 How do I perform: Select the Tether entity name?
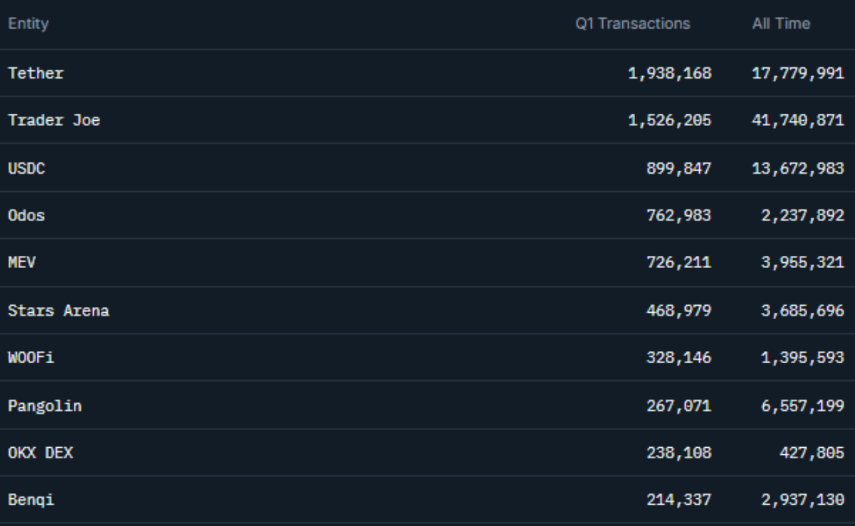click(36, 73)
